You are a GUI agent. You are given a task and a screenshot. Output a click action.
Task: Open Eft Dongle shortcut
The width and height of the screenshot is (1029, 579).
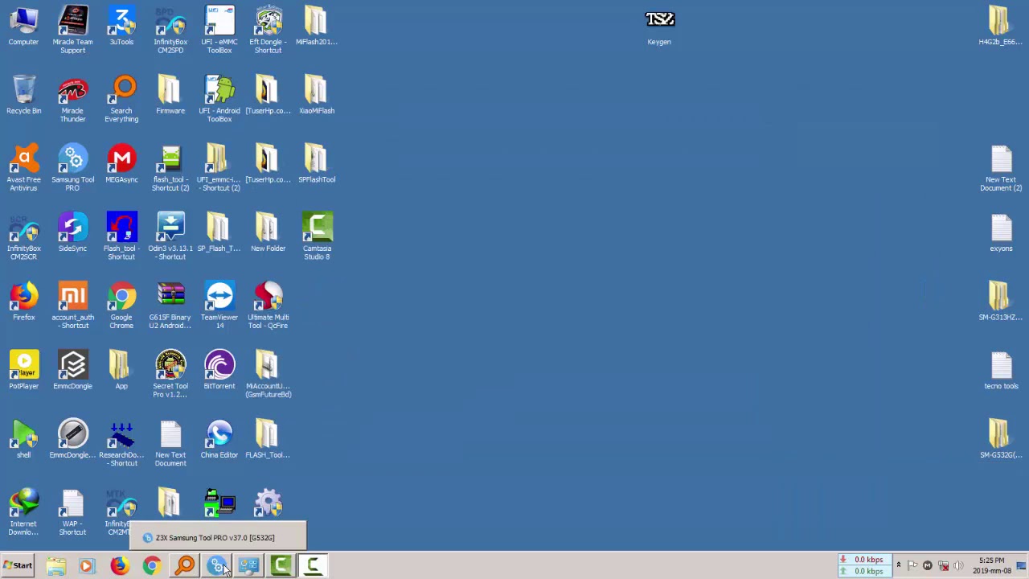coord(269,30)
